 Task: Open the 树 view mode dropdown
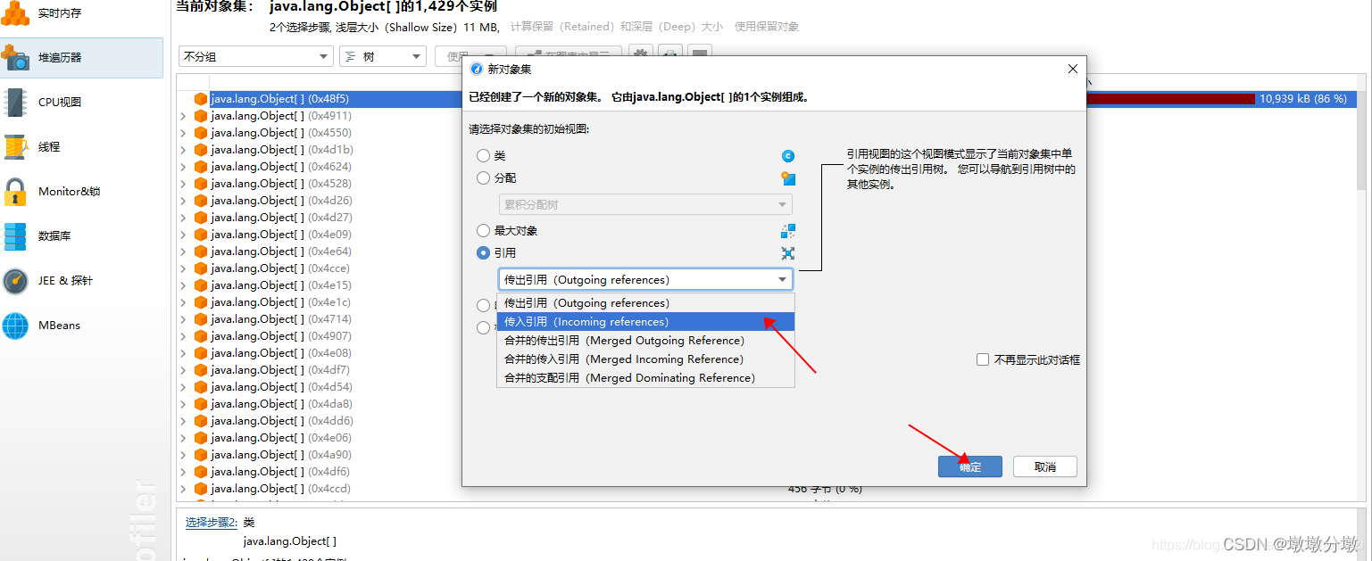click(383, 57)
